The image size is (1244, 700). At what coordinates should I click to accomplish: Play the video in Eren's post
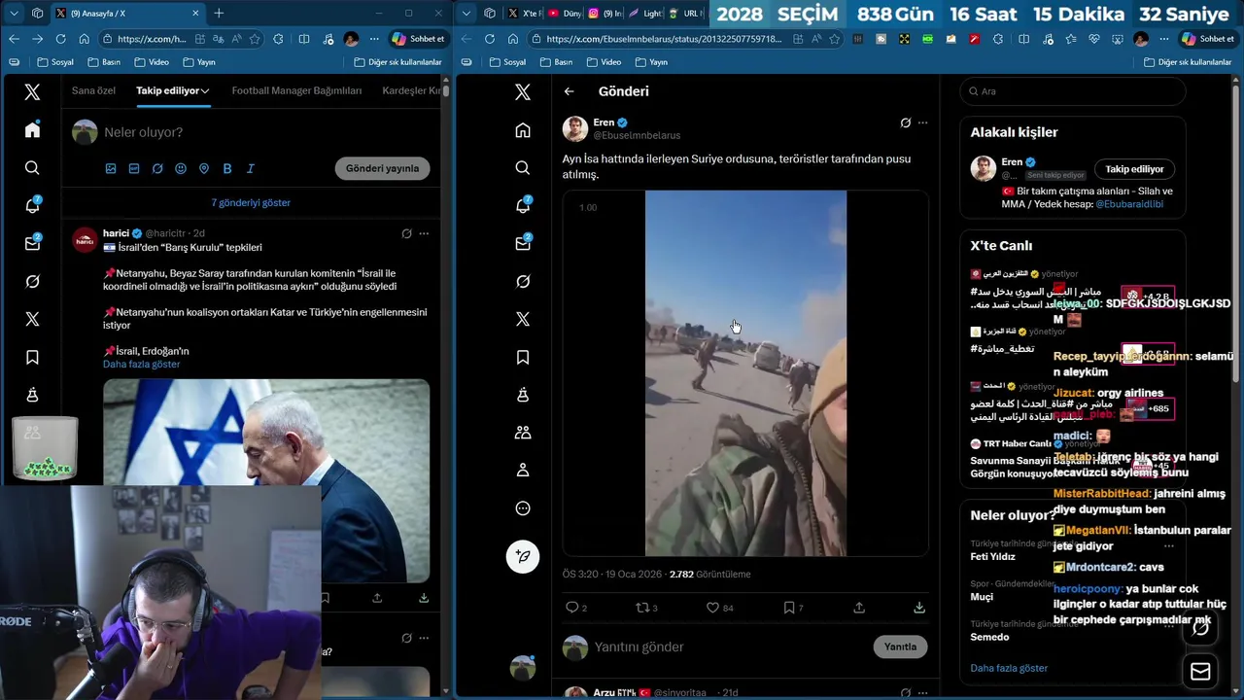click(x=745, y=373)
